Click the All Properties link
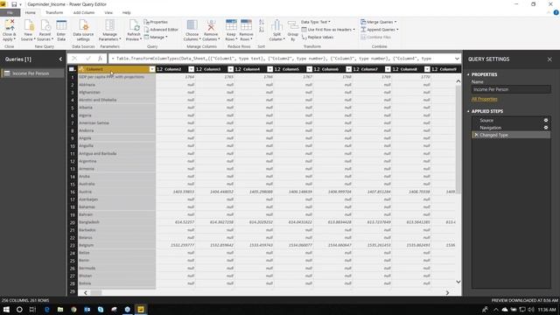The image size is (560, 315). point(484,99)
